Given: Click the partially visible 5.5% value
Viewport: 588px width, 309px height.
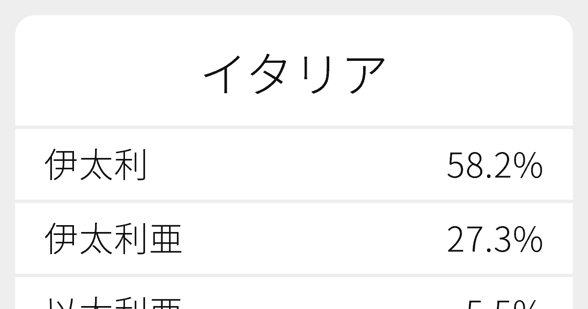Looking at the screenshot, I should click(x=502, y=304).
